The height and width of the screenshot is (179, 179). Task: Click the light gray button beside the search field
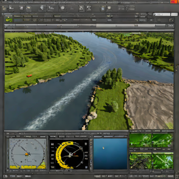point(174,14)
